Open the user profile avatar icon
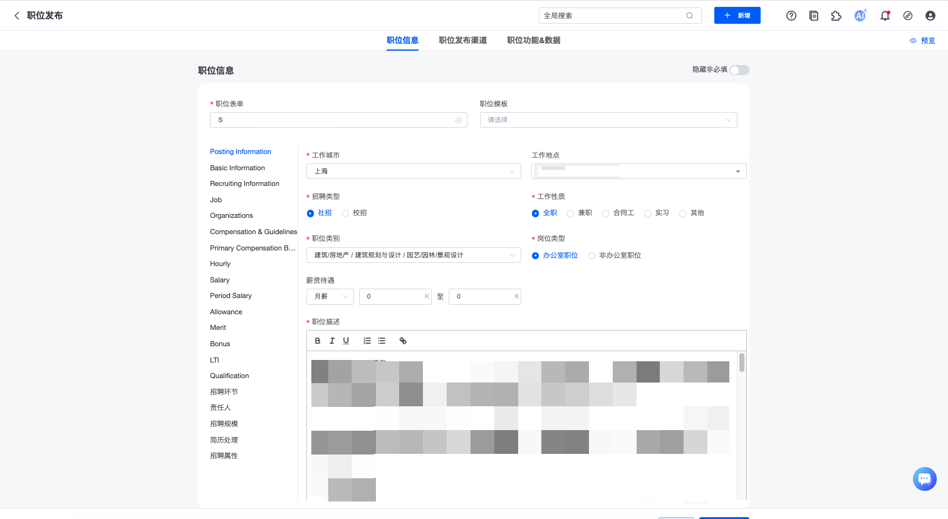 click(x=930, y=16)
